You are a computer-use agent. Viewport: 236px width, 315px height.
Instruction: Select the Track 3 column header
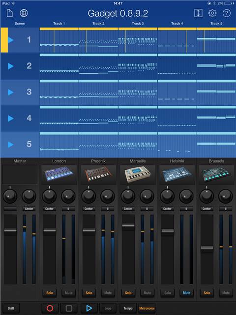[x=138, y=24]
